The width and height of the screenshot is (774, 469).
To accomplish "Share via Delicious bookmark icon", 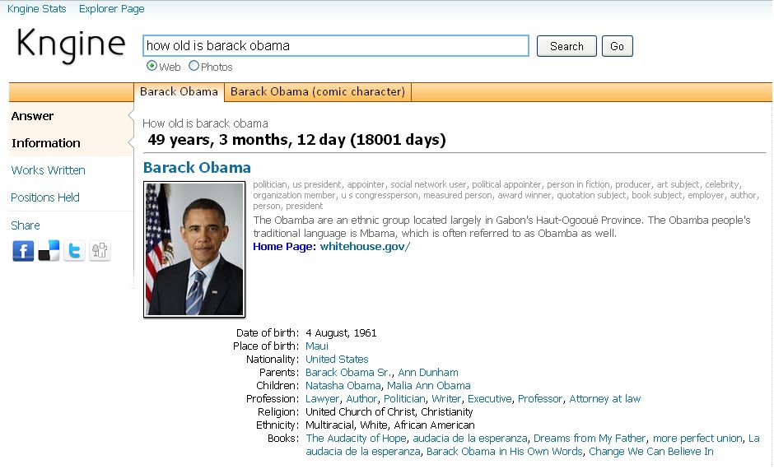I will (x=49, y=251).
